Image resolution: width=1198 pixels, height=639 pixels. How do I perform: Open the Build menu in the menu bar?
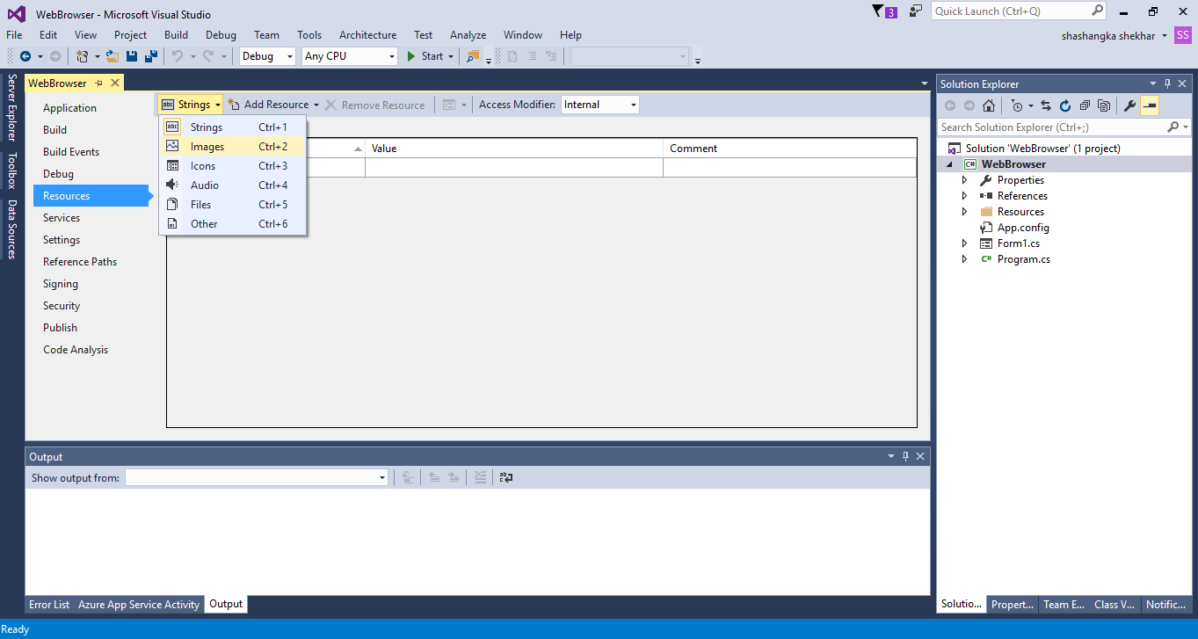click(x=176, y=35)
